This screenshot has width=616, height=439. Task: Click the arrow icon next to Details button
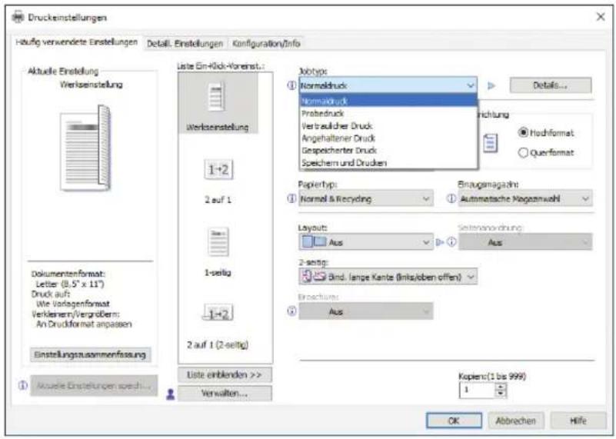tap(491, 85)
